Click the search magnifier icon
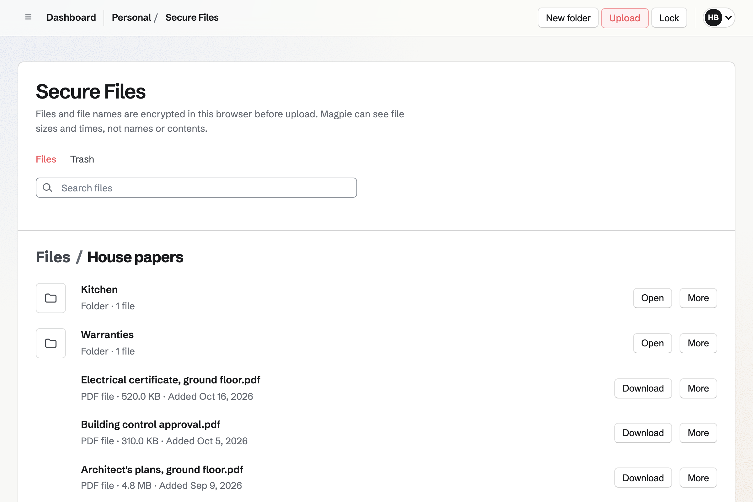Image resolution: width=753 pixels, height=502 pixels. coord(47,188)
